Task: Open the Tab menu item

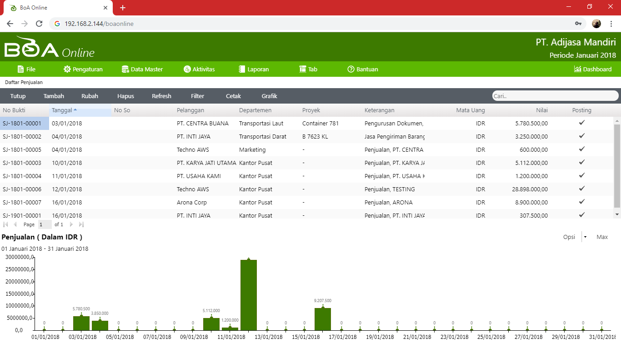Action: click(x=308, y=69)
